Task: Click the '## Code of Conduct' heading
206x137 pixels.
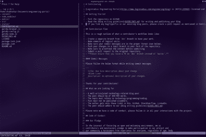Action: [96, 116]
